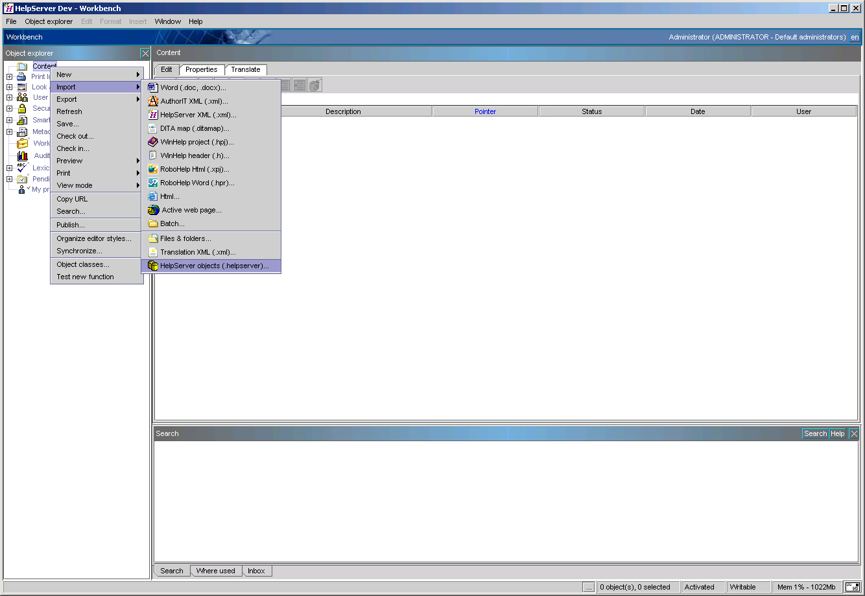
Task: Select the briefcase icon beside Work node
Action: pyautogui.click(x=22, y=143)
